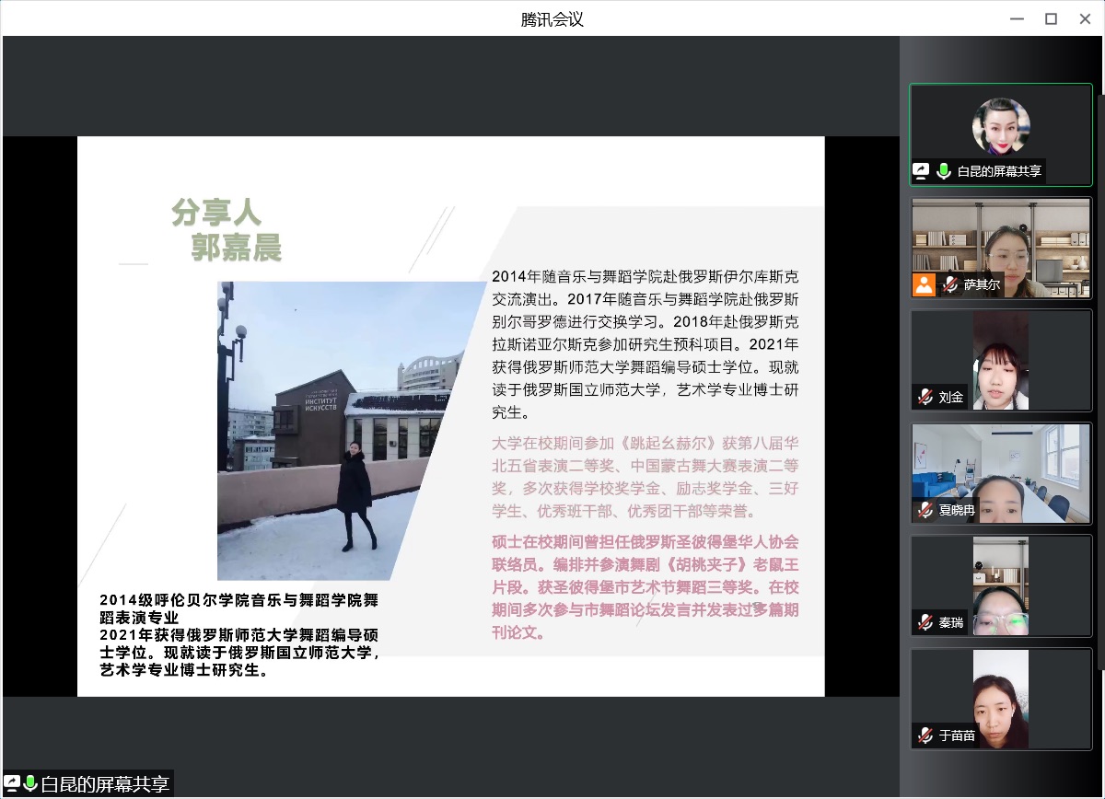Screen dimensions: 1105x799
Task: Click the green microphone icon in 白昆's tile
Action: 943,171
